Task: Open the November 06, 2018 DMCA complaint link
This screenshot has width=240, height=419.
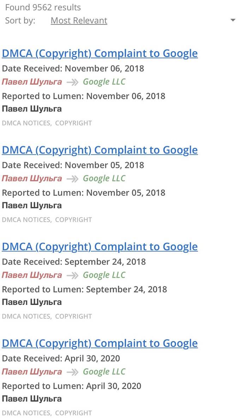Action: coord(100,53)
